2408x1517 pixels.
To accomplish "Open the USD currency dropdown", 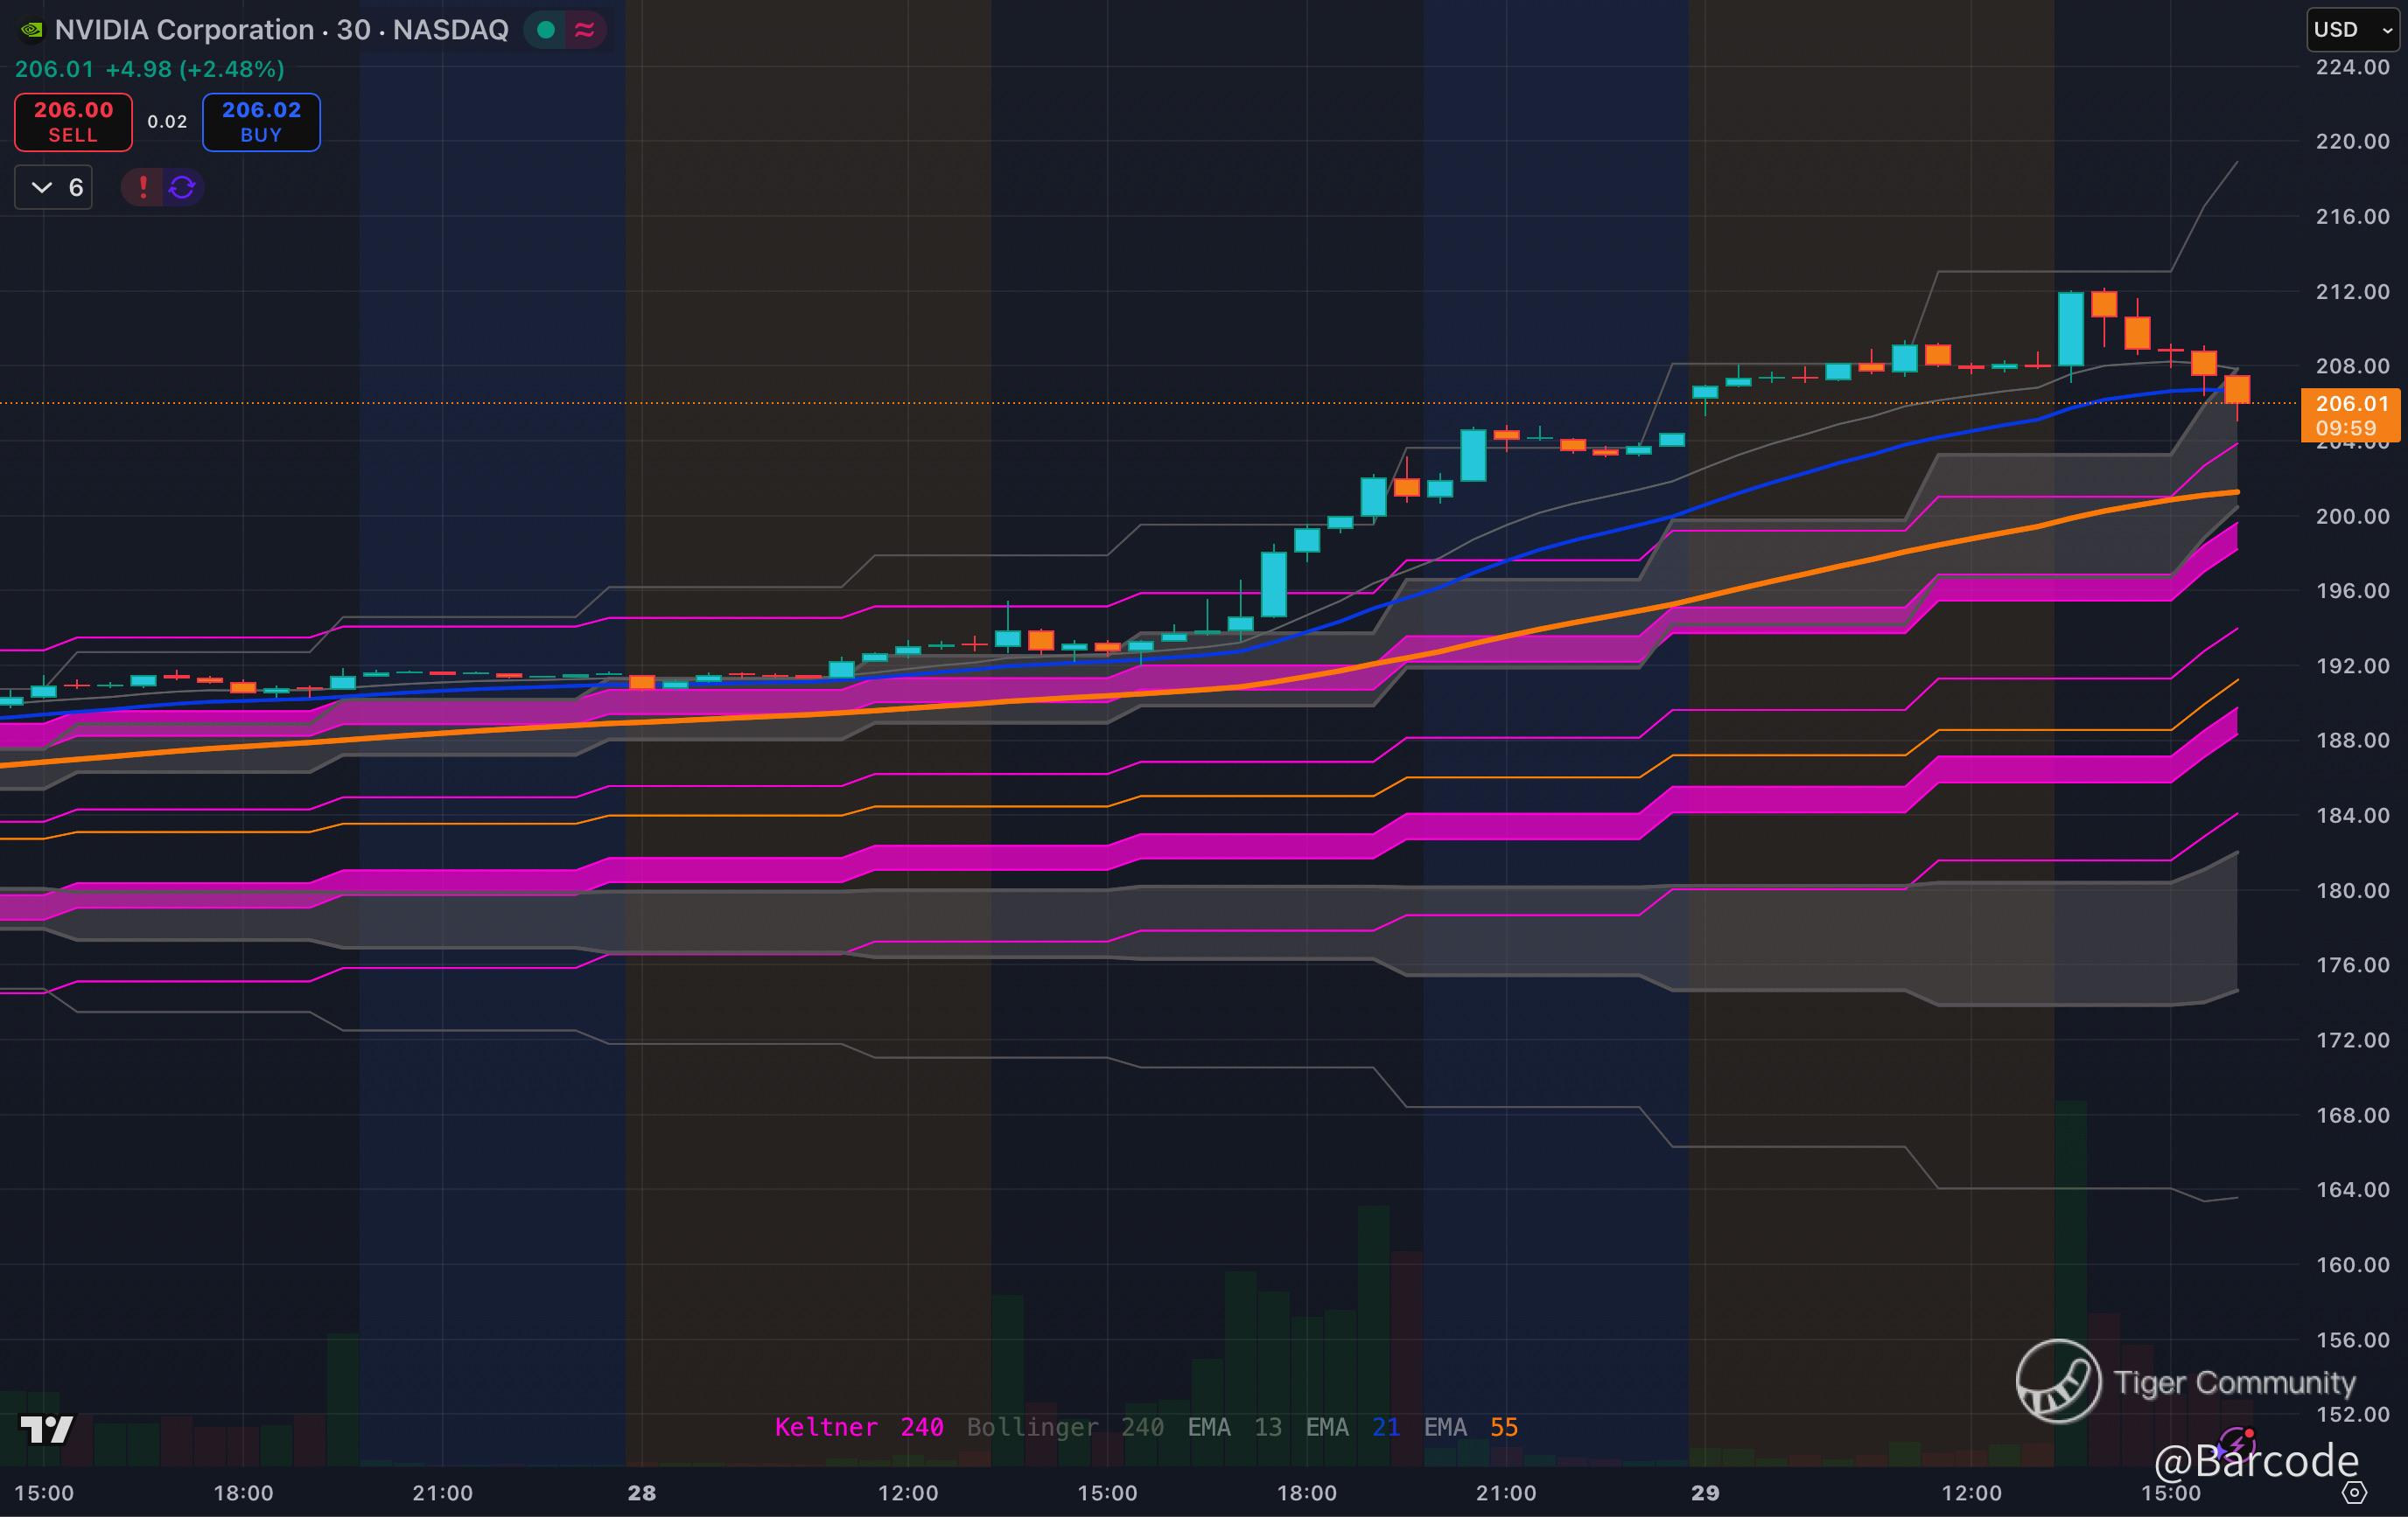I will [2352, 30].
